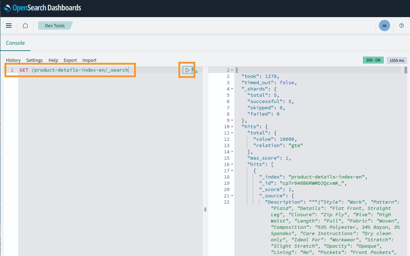Open the user avatar 'm' menu

pos(385,25)
